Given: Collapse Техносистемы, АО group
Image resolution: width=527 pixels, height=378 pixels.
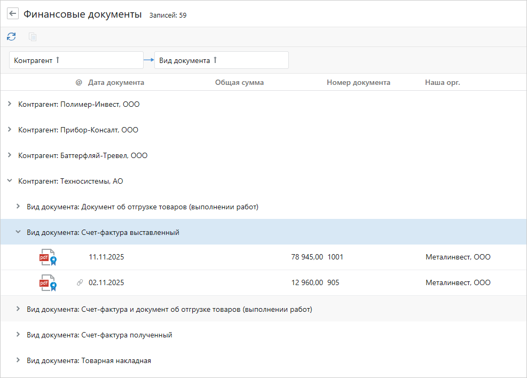Looking at the screenshot, I should click(10, 181).
